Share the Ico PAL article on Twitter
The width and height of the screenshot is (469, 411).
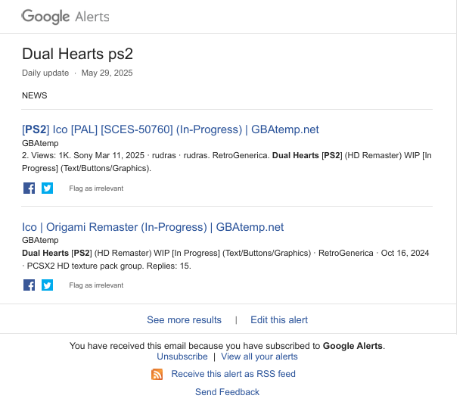click(x=47, y=188)
